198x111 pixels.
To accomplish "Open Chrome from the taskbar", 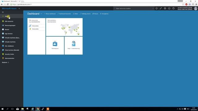I will pyautogui.click(x=38, y=109).
